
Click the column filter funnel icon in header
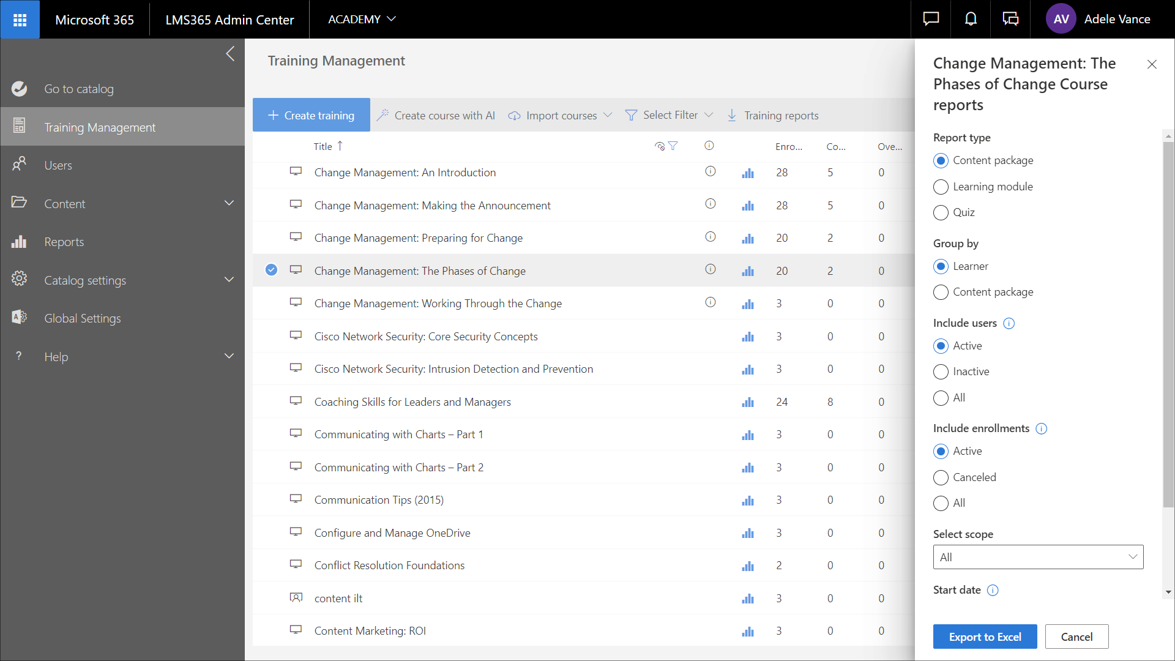pos(673,146)
